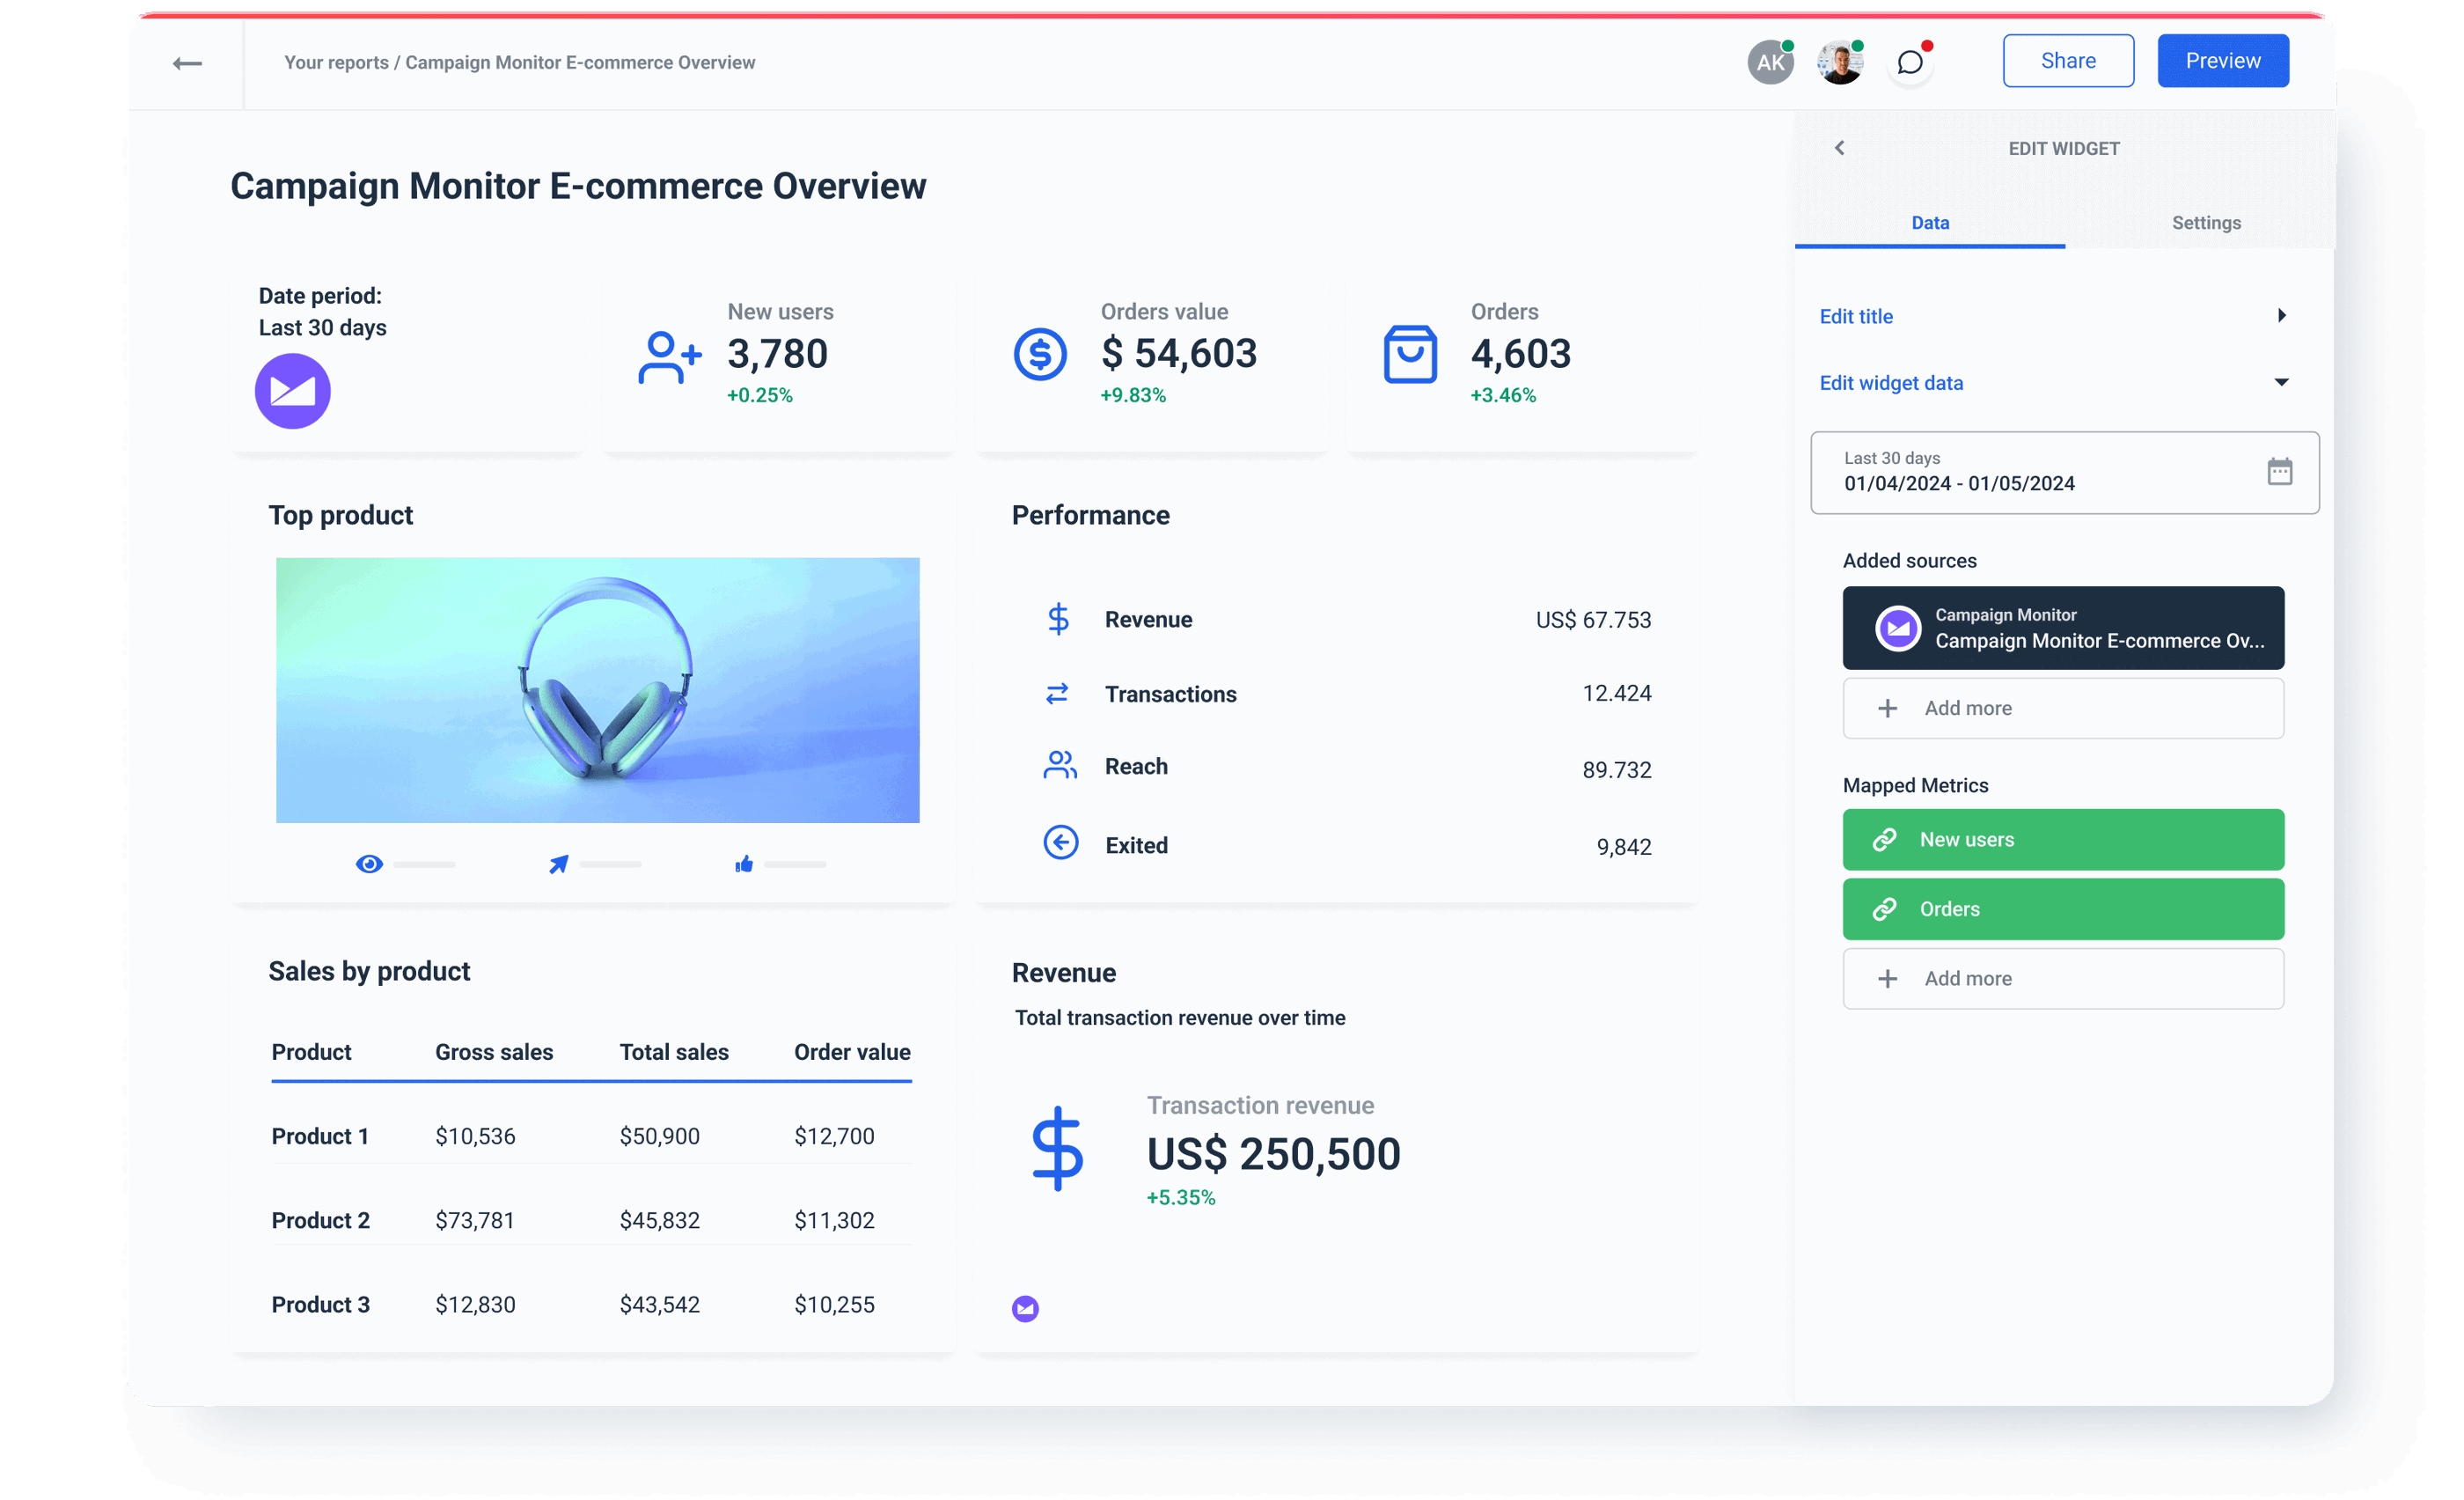Click the Top product headphones image
The width and height of the screenshot is (2464, 1500).
(x=597, y=690)
